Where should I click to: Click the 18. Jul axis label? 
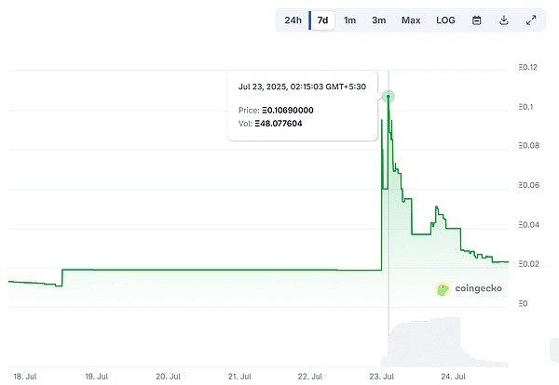point(23,376)
